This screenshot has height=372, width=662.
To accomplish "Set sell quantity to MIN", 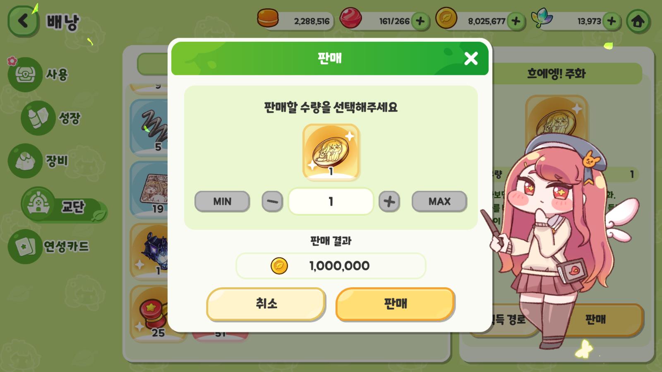I will pyautogui.click(x=222, y=201).
